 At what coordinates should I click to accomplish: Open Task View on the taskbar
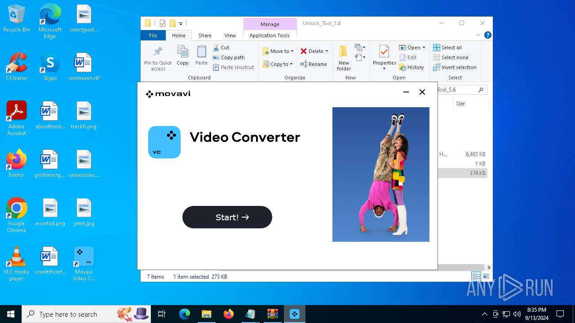tap(162, 314)
